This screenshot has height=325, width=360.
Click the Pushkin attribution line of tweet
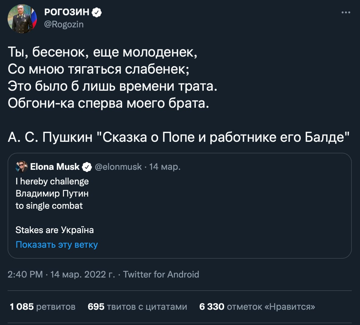pos(178,137)
